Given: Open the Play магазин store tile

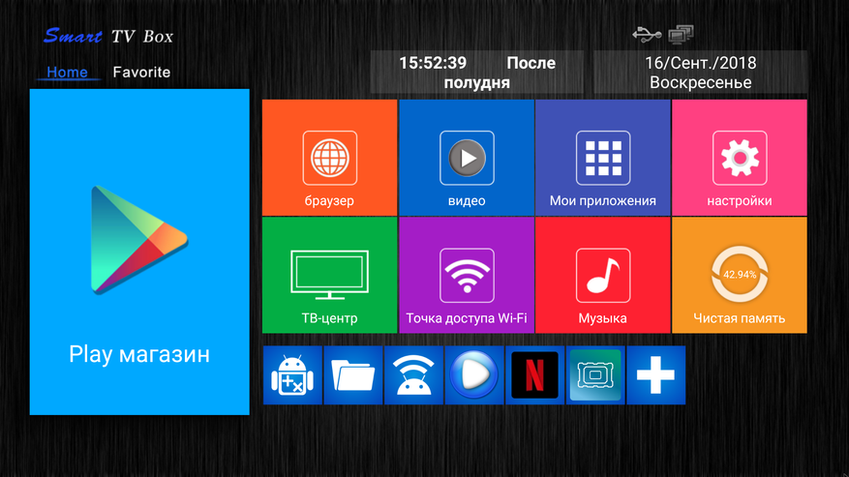Looking at the screenshot, I should pyautogui.click(x=139, y=252).
